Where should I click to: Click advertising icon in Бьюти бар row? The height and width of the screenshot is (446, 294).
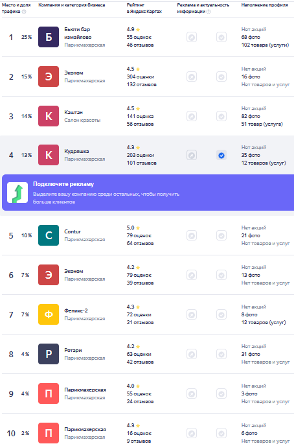click(192, 37)
